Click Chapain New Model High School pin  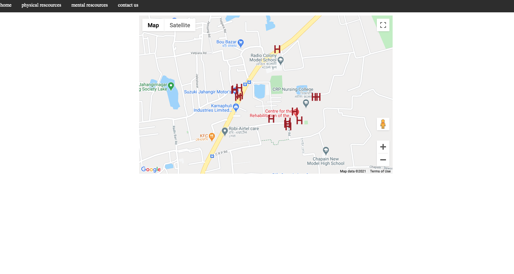[x=326, y=151]
